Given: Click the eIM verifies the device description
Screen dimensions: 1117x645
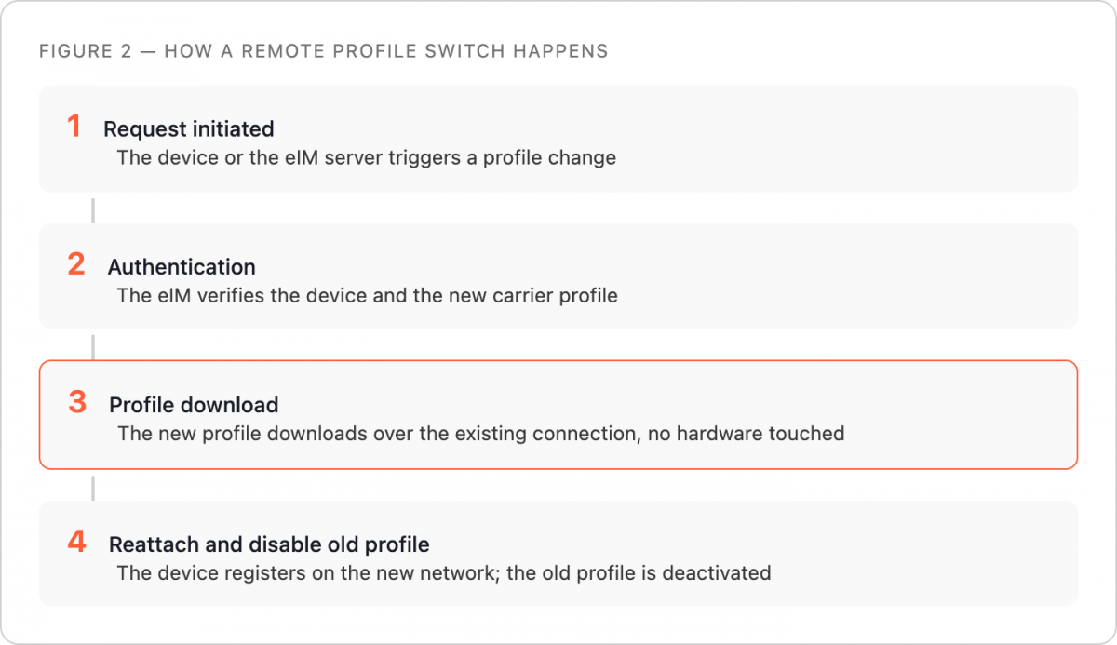Looking at the screenshot, I should [368, 296].
